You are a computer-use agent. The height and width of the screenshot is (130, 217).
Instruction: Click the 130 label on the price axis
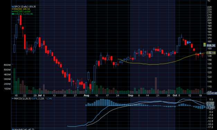point(209,68)
